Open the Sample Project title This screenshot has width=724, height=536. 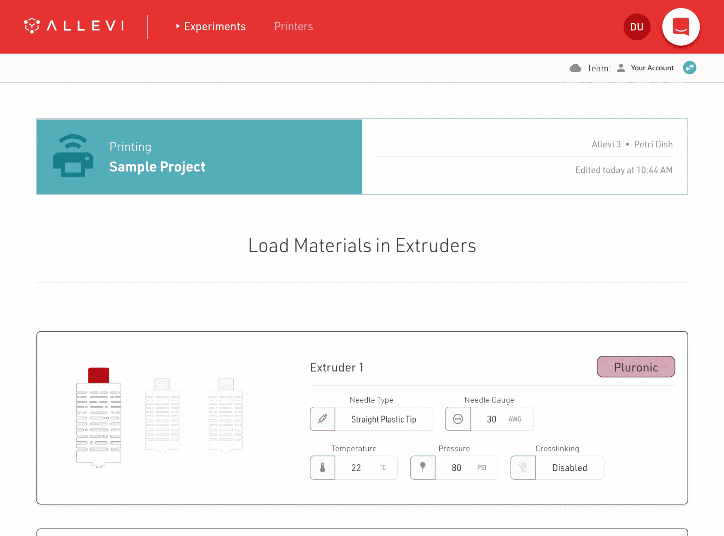pyautogui.click(x=157, y=167)
